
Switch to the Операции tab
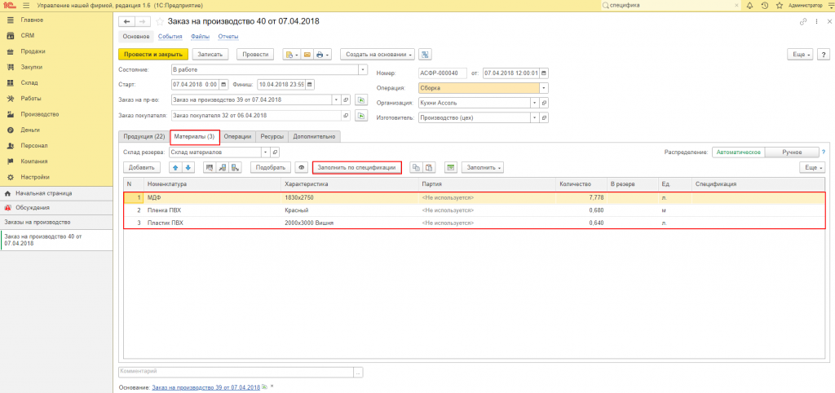pos(237,136)
